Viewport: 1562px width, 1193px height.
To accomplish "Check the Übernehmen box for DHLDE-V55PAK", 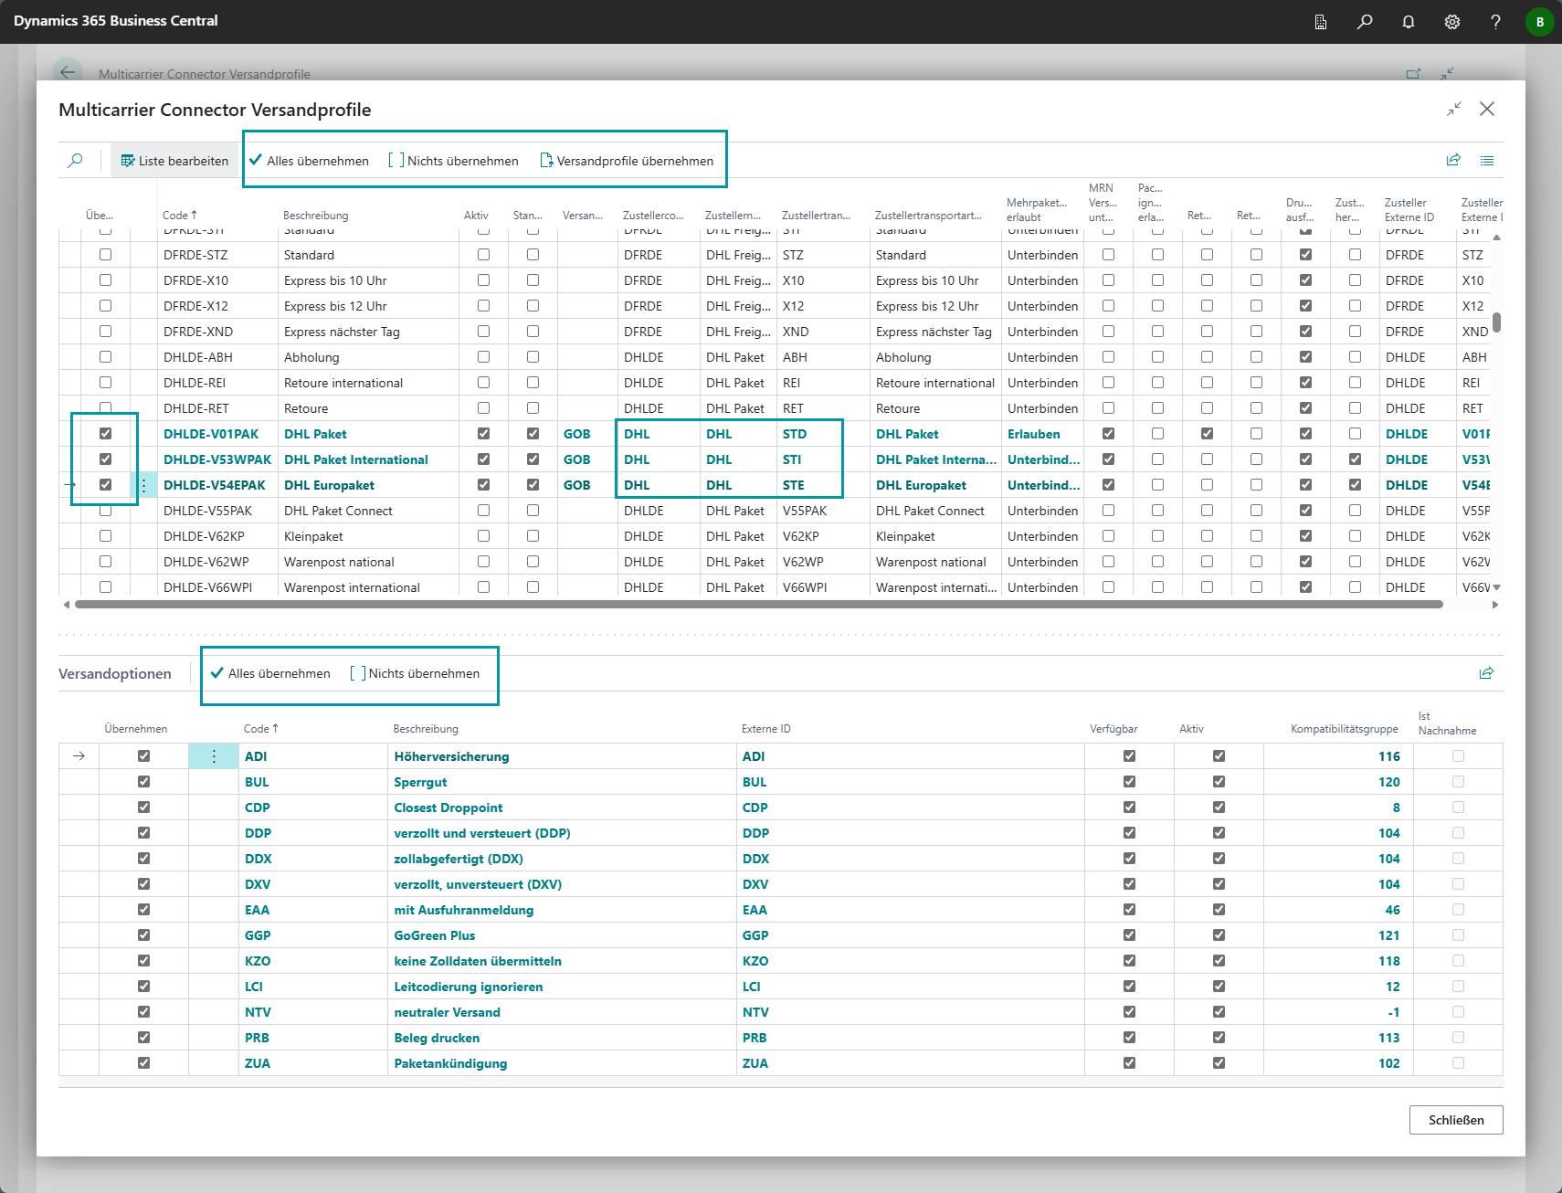I will (x=106, y=511).
